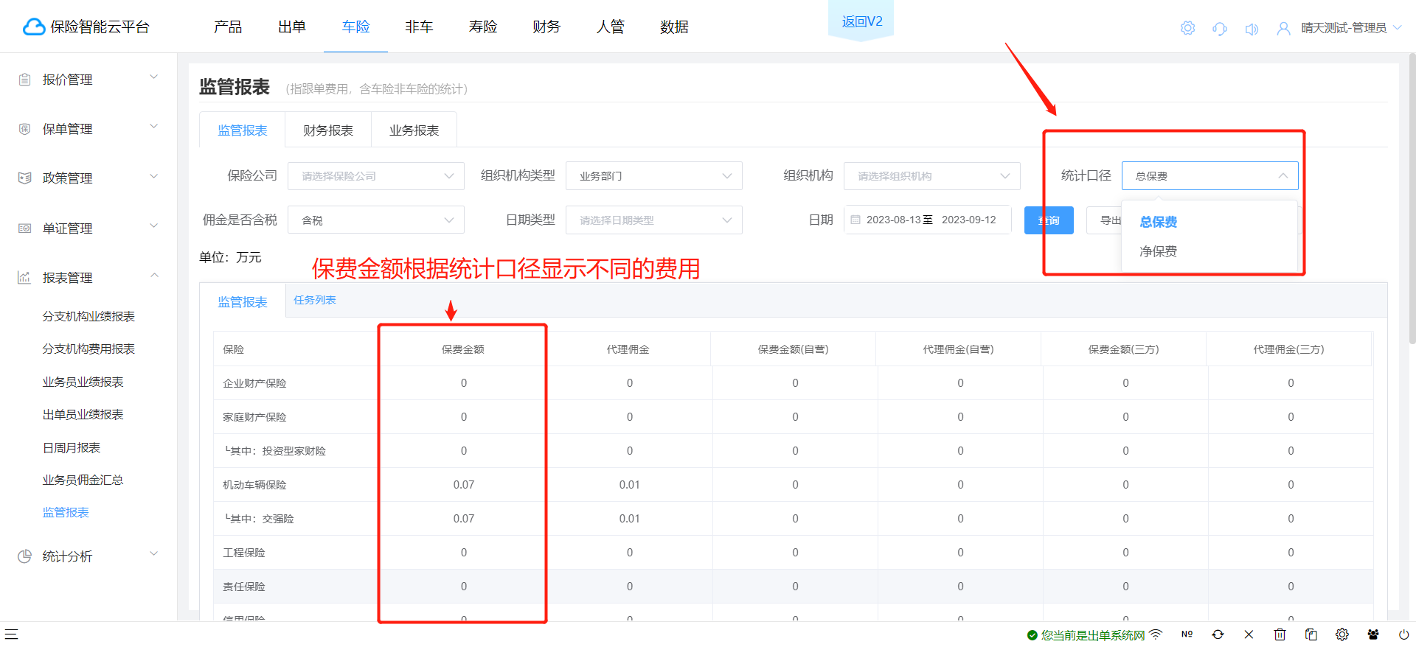1416x647 pixels.
Task: Click the 单证管理 sidebar icon
Action: 24,228
